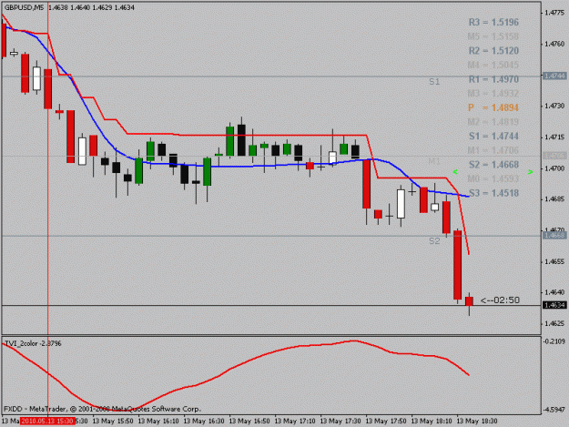Click the <--02:50 candle countdown label
569x427 pixels.
(x=500, y=300)
